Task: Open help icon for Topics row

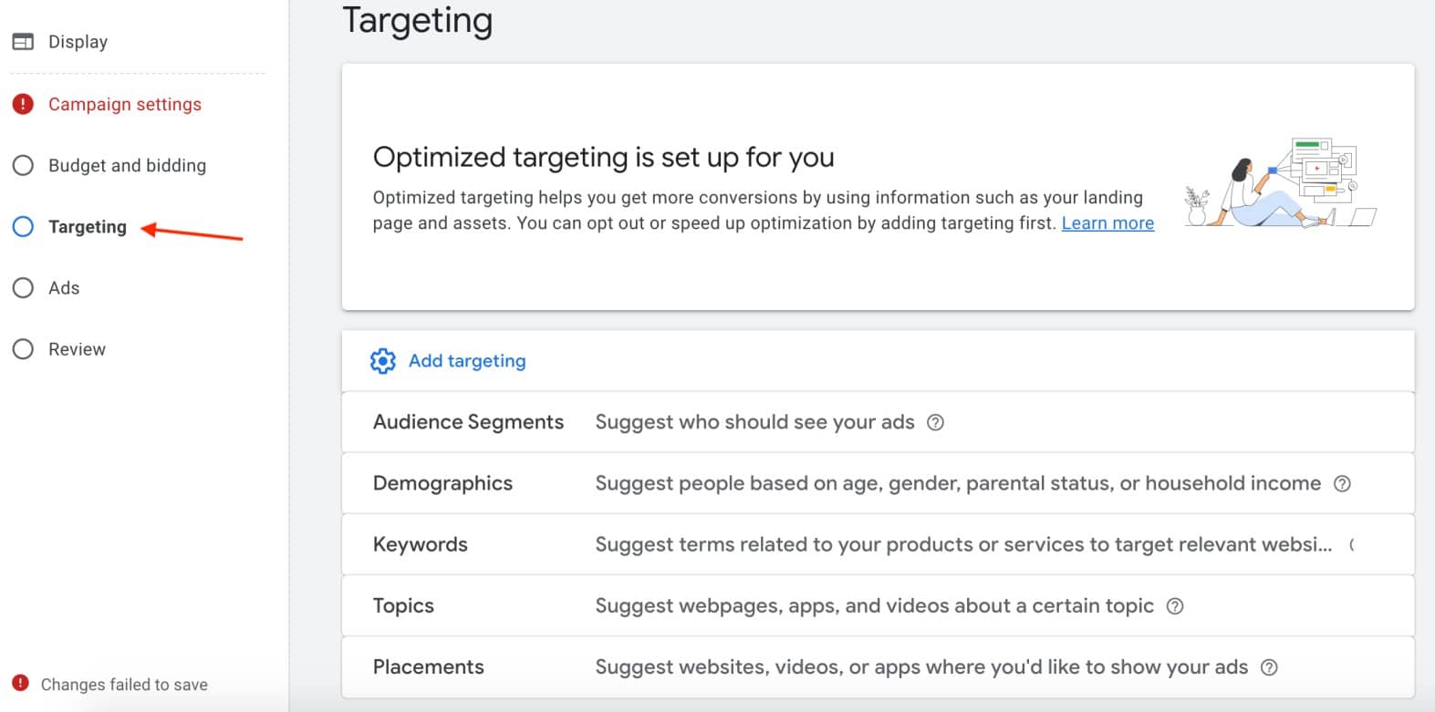Action: (1175, 605)
